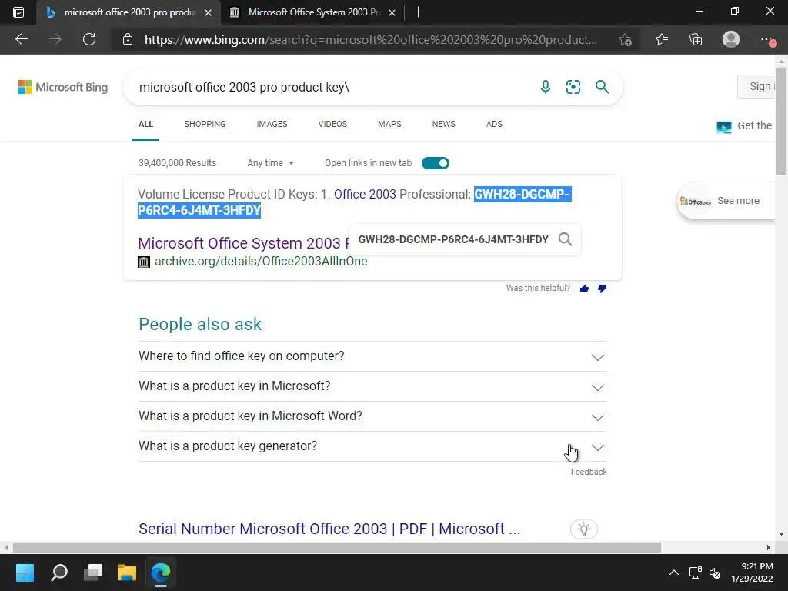This screenshot has width=788, height=591.
Task: Switch to ADS results tab
Action: click(x=494, y=124)
